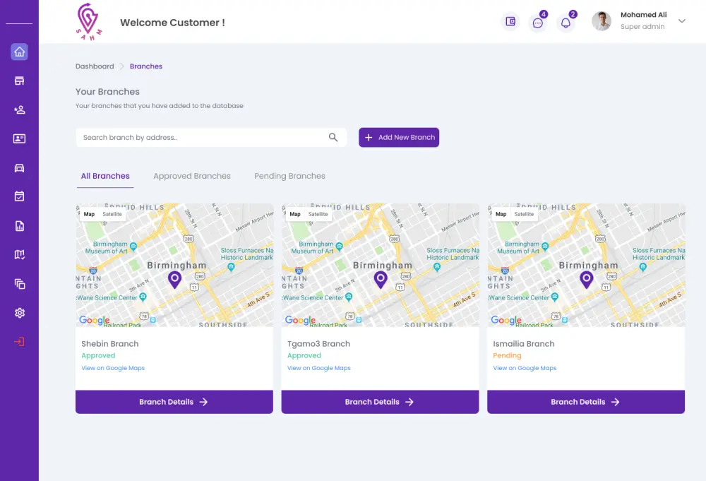
Task: Open notifications bell with 2 alerts
Action: coord(566,22)
